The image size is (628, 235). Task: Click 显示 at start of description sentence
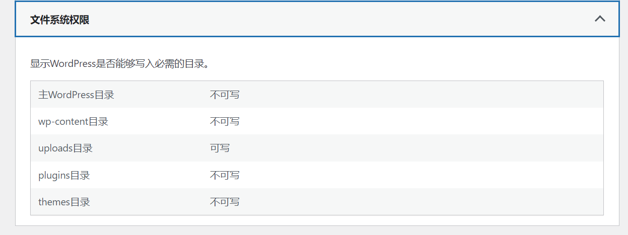pyautogui.click(x=40, y=64)
